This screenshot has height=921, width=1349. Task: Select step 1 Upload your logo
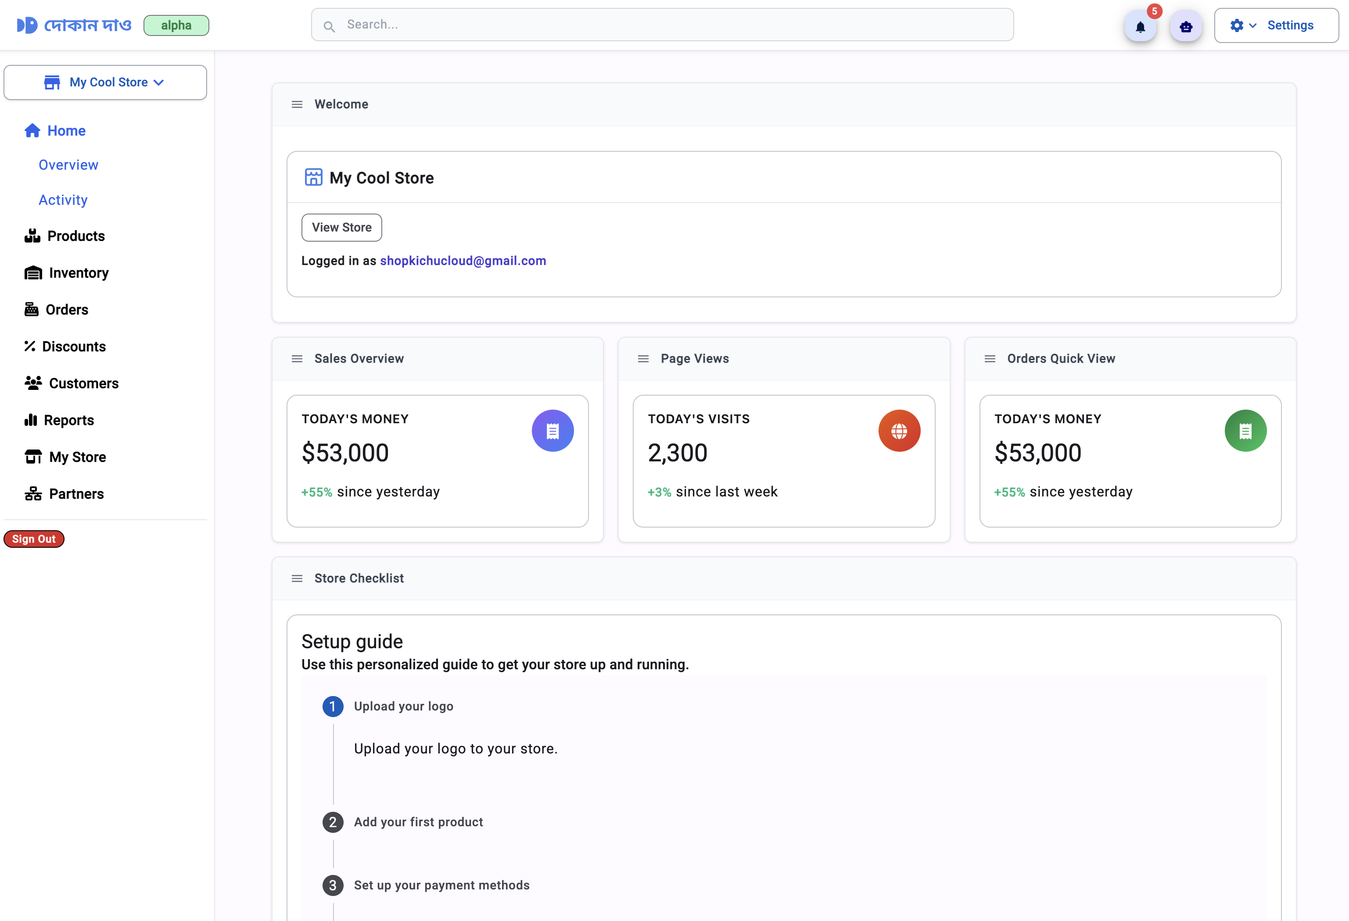pyautogui.click(x=403, y=707)
